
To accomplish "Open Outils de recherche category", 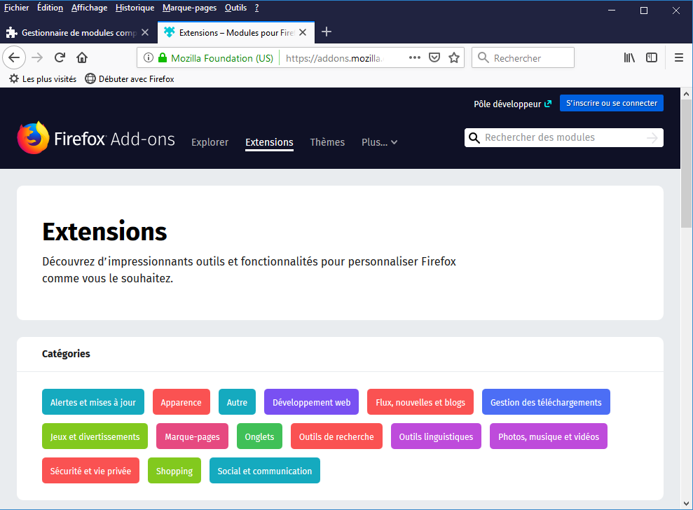I will pyautogui.click(x=336, y=436).
